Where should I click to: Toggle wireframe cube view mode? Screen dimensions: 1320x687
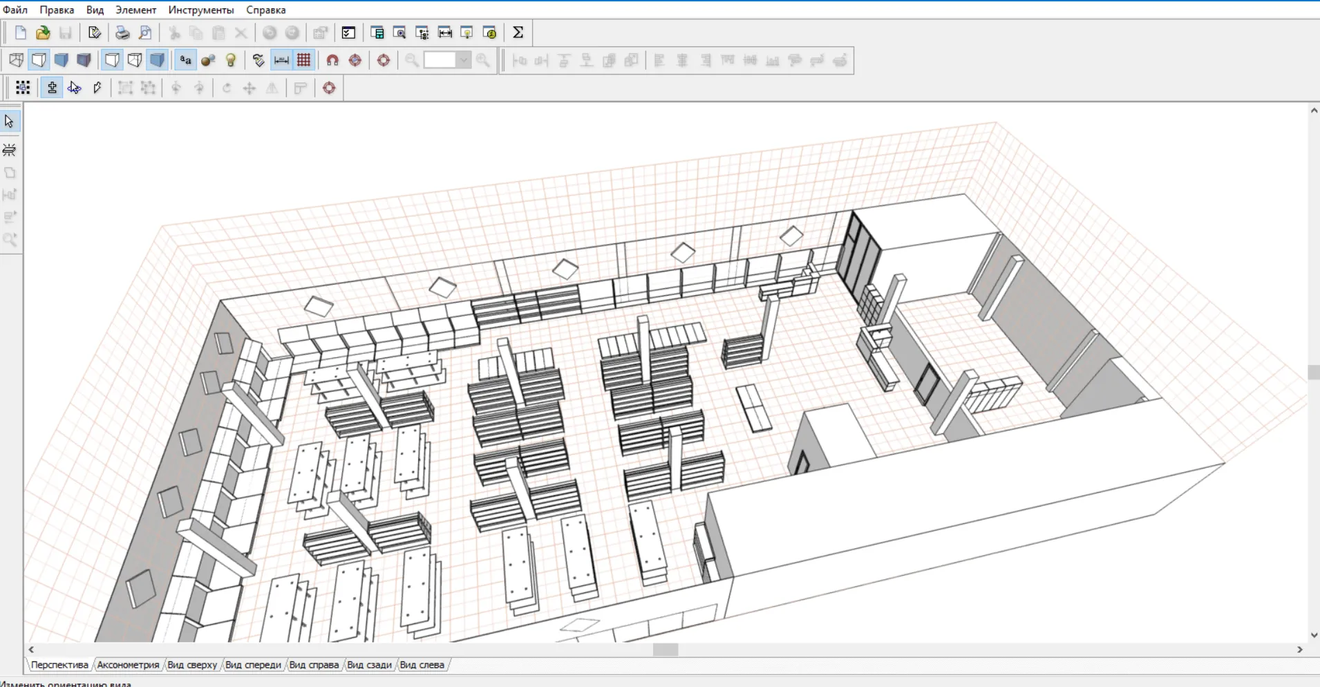coord(17,60)
